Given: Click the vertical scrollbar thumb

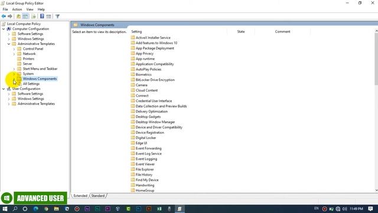Looking at the screenshot, I should coord(376,59).
